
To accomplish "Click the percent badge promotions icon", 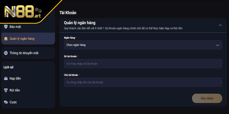I will click(6, 53).
